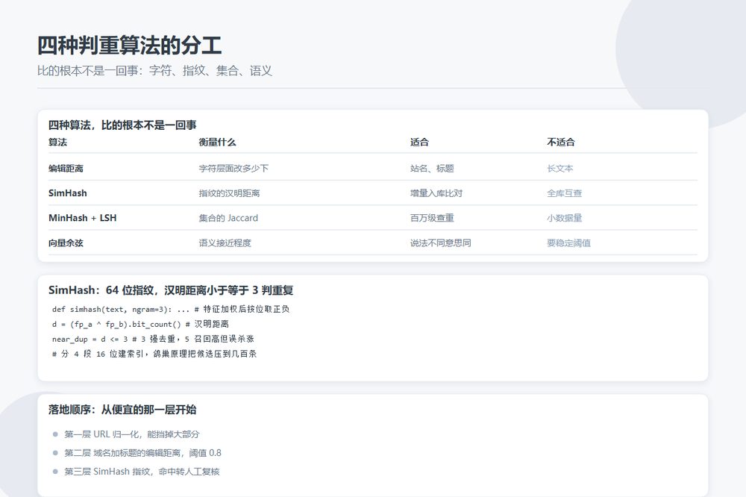Image resolution: width=746 pixels, height=497 pixels.
Task: Click the heading 落地顺序：从便宜的那一层开始
Action: pyautogui.click(x=122, y=410)
